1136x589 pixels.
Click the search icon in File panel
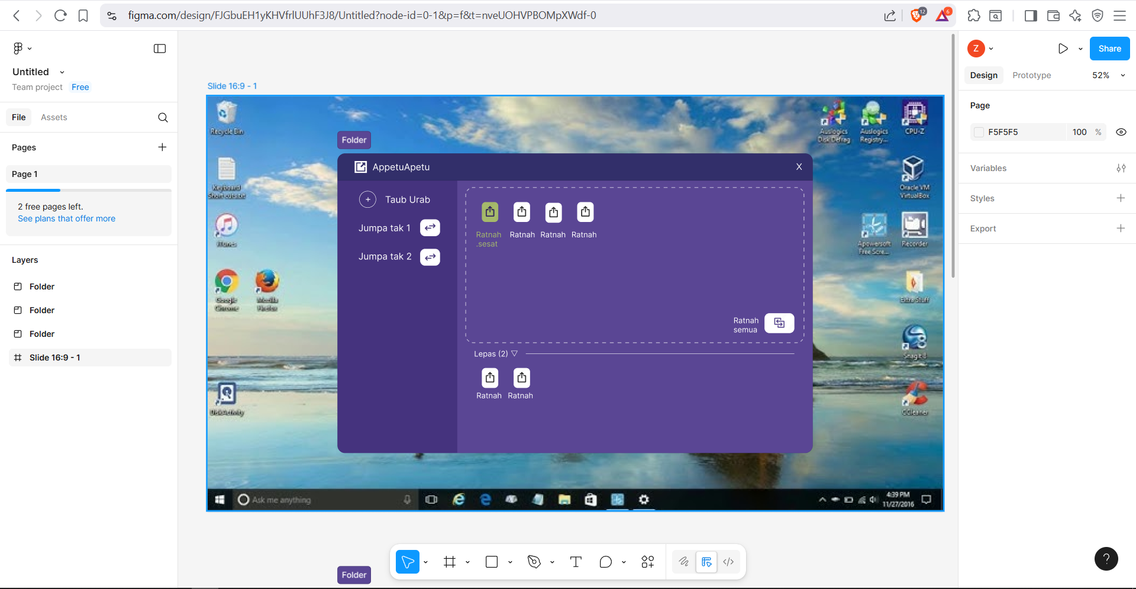163,117
